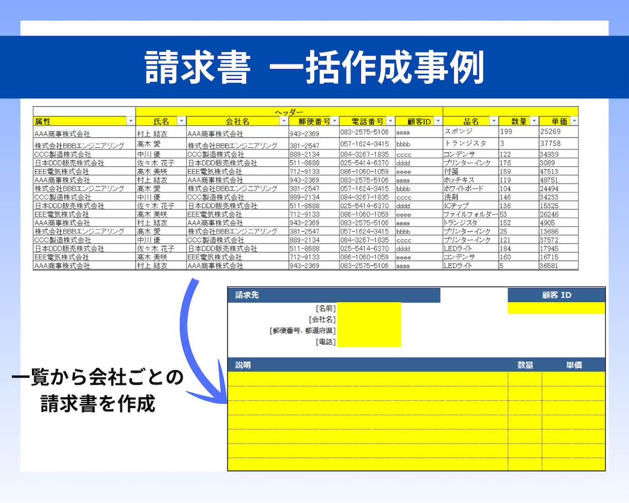The image size is (629, 503).
Task: Select the スポンジ product cell
Action: [470, 132]
